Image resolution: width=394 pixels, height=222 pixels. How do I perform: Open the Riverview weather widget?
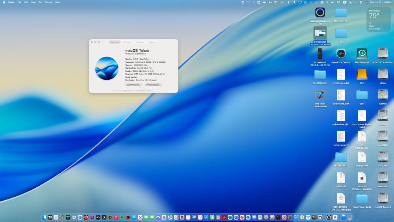[379, 20]
